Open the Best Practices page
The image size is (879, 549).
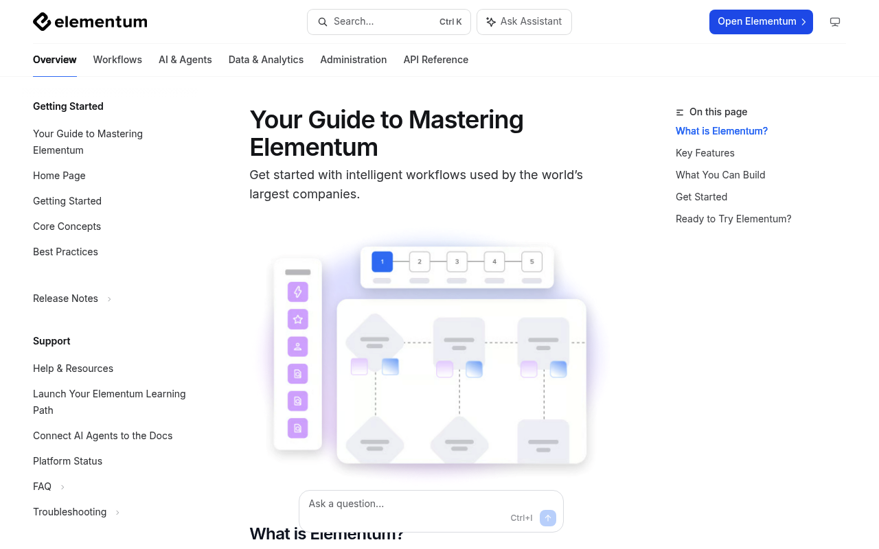(65, 252)
